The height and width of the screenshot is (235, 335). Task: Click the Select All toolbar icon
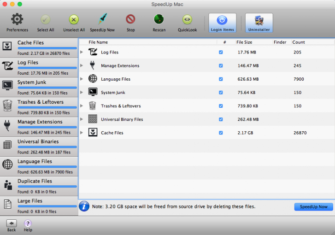45,20
